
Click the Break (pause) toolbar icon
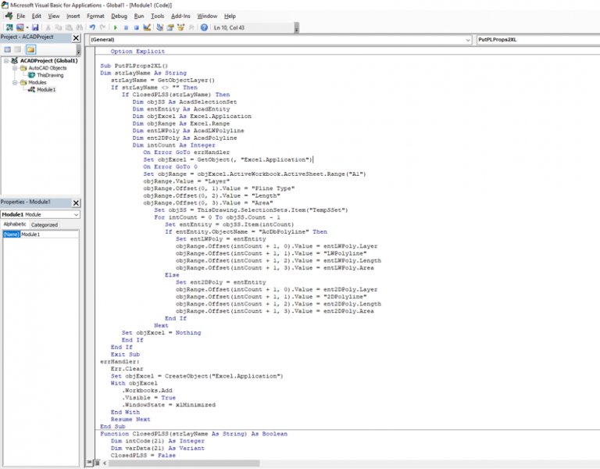point(126,27)
